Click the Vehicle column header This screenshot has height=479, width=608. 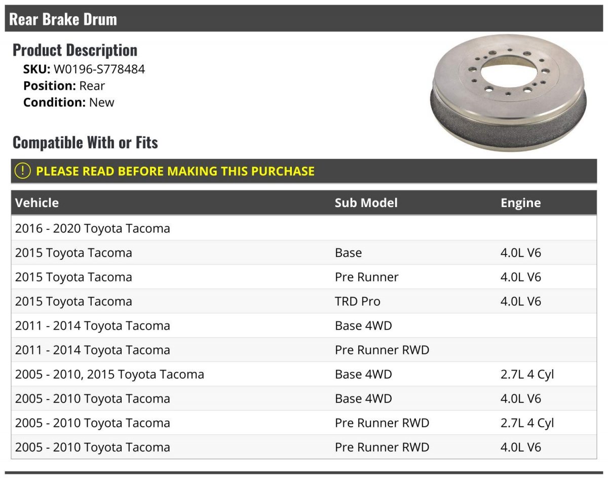point(37,203)
